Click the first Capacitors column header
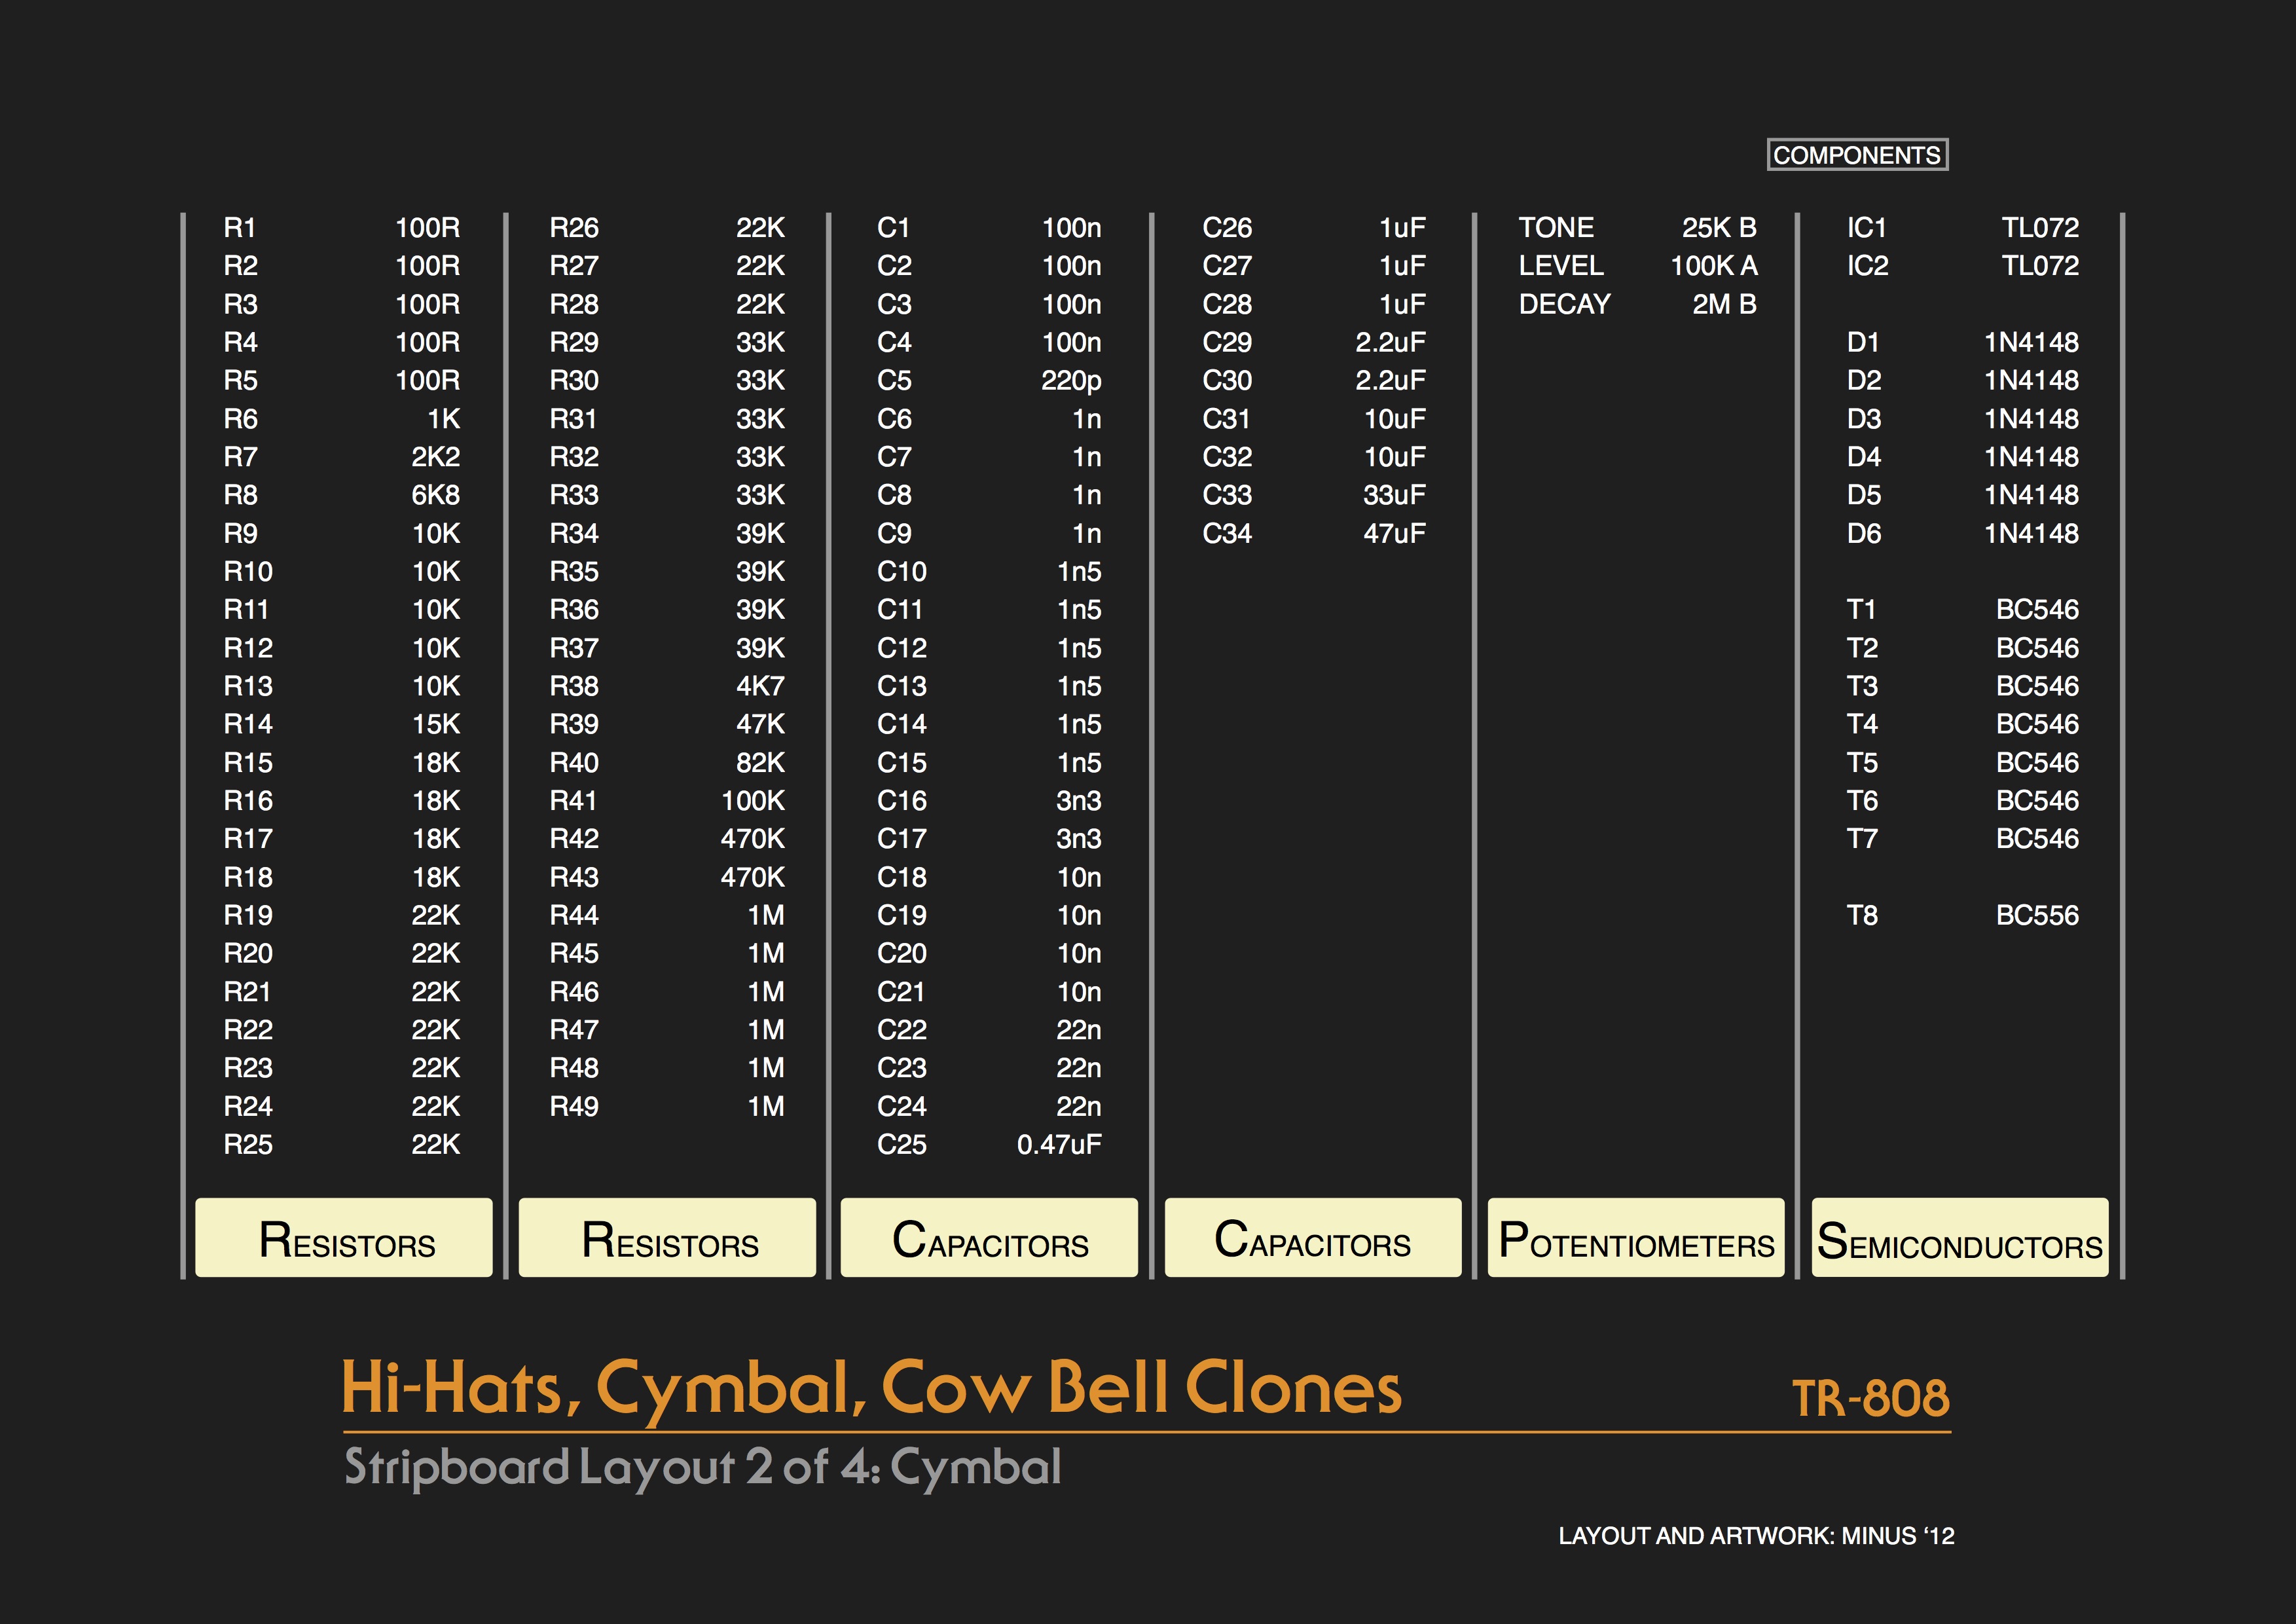The width and height of the screenshot is (2296, 1624). [x=989, y=1238]
